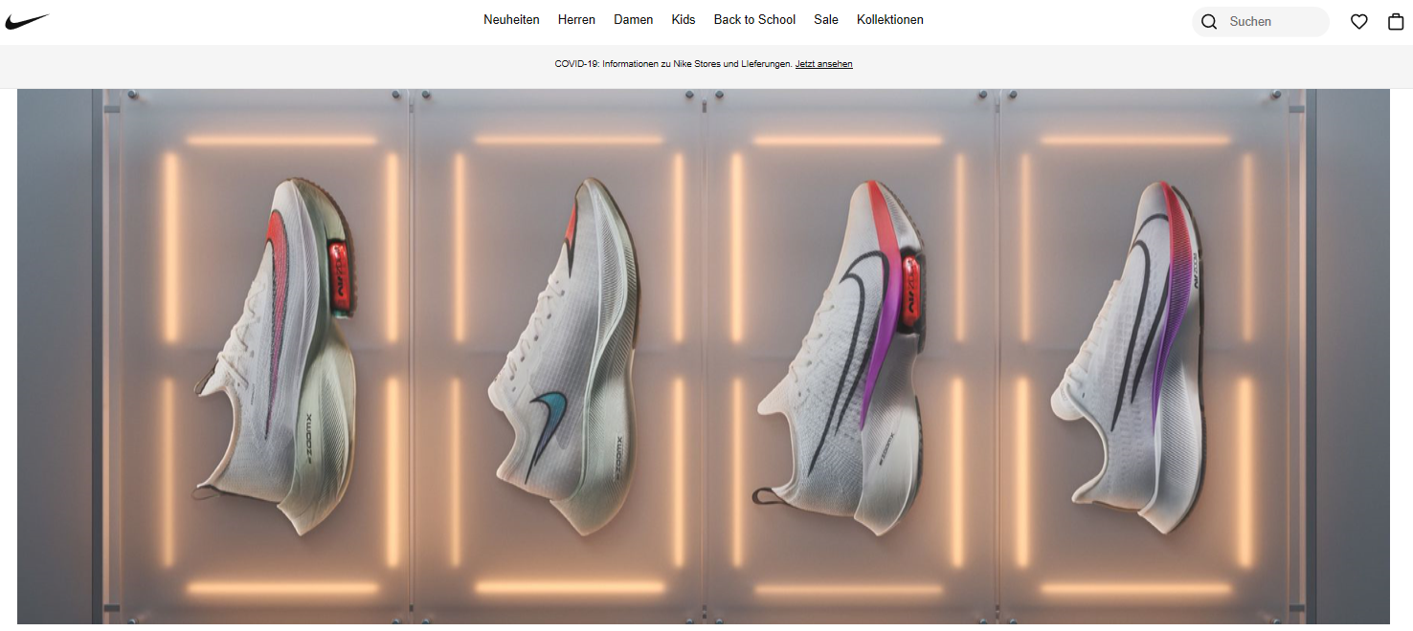The width and height of the screenshot is (1413, 631).
Task: Click the third shoe with purple stripe
Action: (838, 356)
